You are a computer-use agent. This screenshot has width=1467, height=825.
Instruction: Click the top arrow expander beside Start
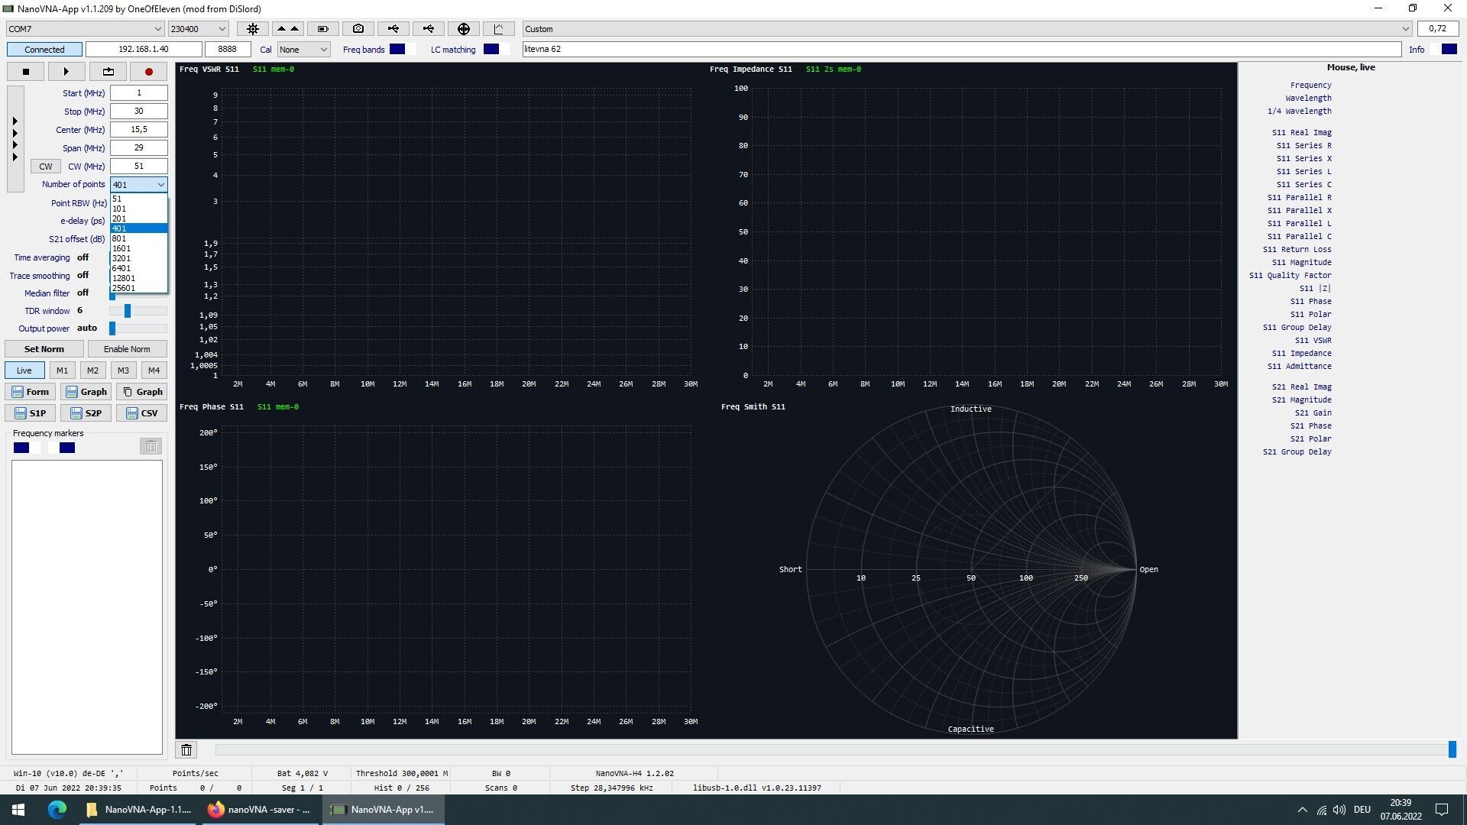(15, 121)
